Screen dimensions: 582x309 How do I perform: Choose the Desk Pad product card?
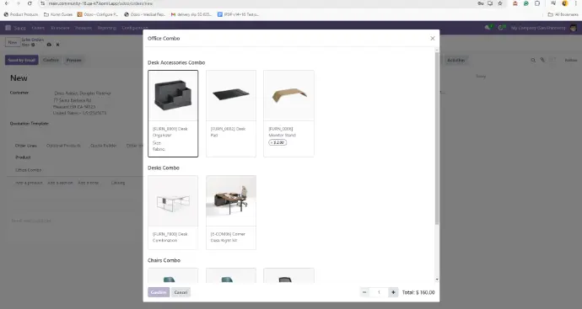coord(231,114)
